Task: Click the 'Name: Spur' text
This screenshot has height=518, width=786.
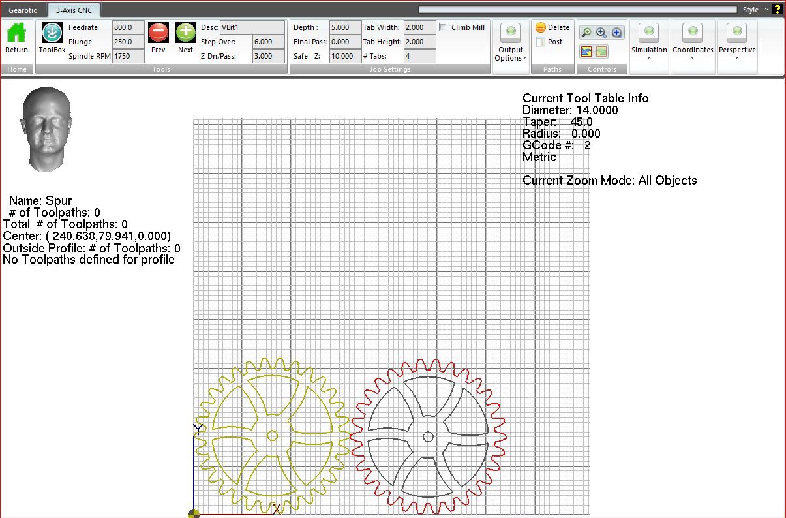Action: [x=40, y=201]
